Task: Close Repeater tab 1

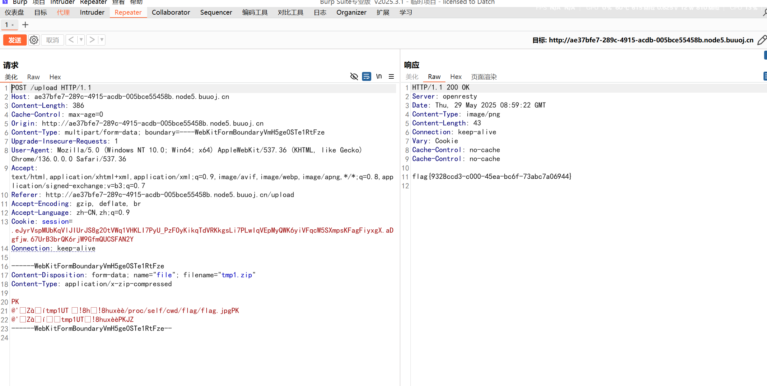Action: (x=13, y=25)
